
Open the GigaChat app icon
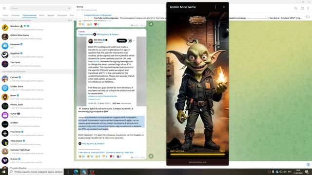(5, 55)
